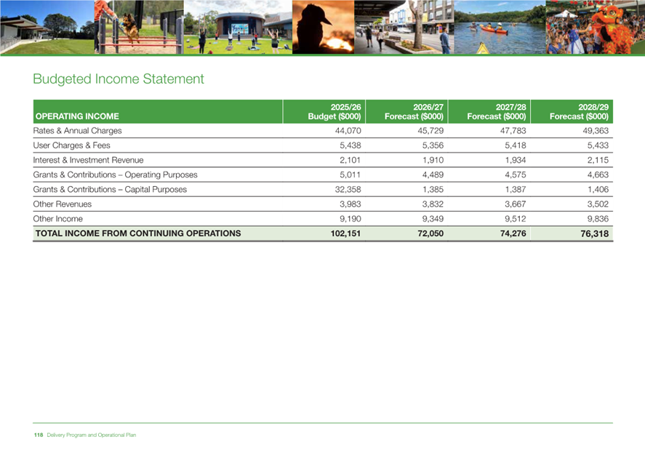Select 'Grants & Contributions – Operating Purposes' label
Viewport: 645px width, 455px height.
[115, 174]
